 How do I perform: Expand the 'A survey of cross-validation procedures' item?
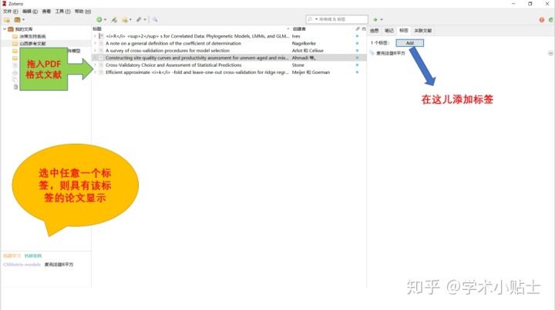pos(95,51)
